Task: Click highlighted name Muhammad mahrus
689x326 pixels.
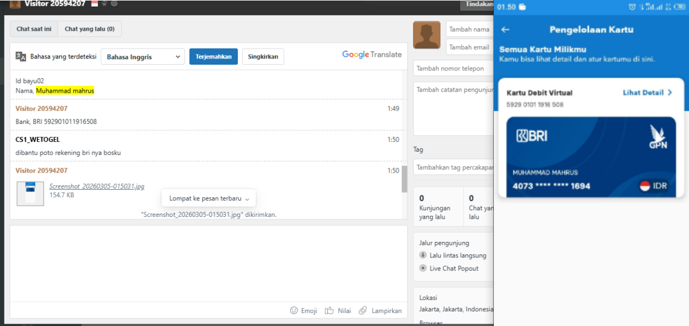Action: click(65, 90)
